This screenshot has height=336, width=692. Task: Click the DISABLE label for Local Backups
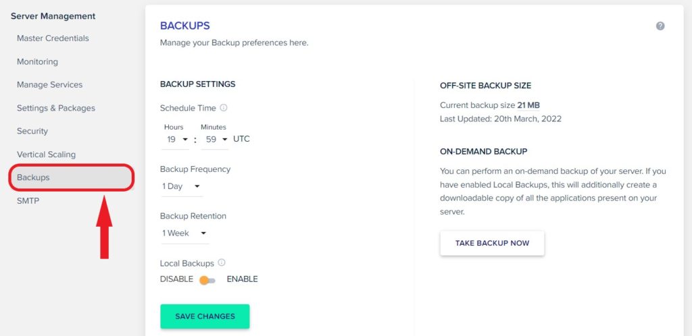pyautogui.click(x=176, y=279)
